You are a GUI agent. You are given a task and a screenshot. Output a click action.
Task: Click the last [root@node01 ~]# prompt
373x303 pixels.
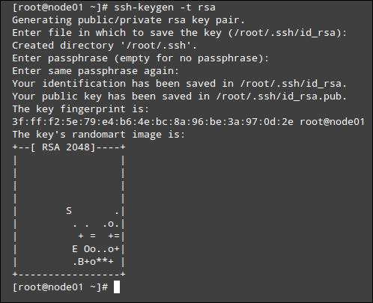pos(60,287)
